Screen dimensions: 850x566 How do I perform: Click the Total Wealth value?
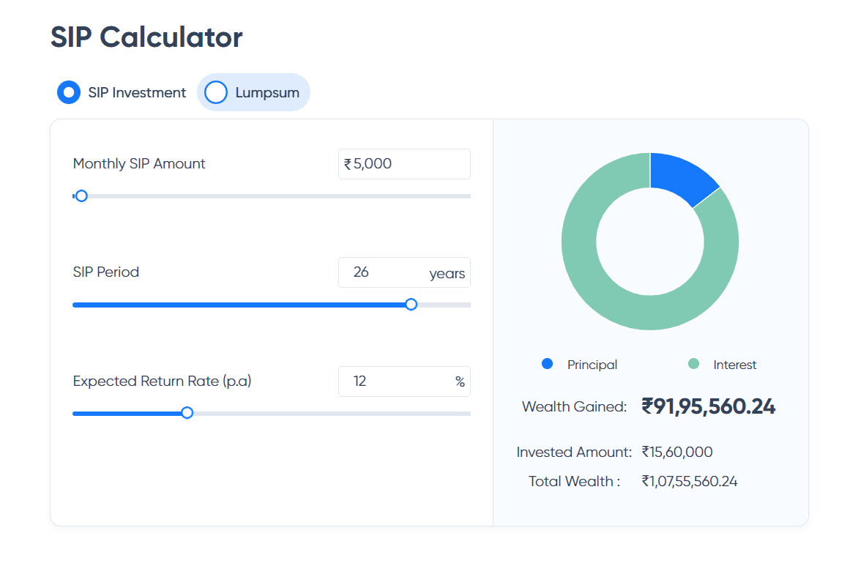[x=689, y=482]
